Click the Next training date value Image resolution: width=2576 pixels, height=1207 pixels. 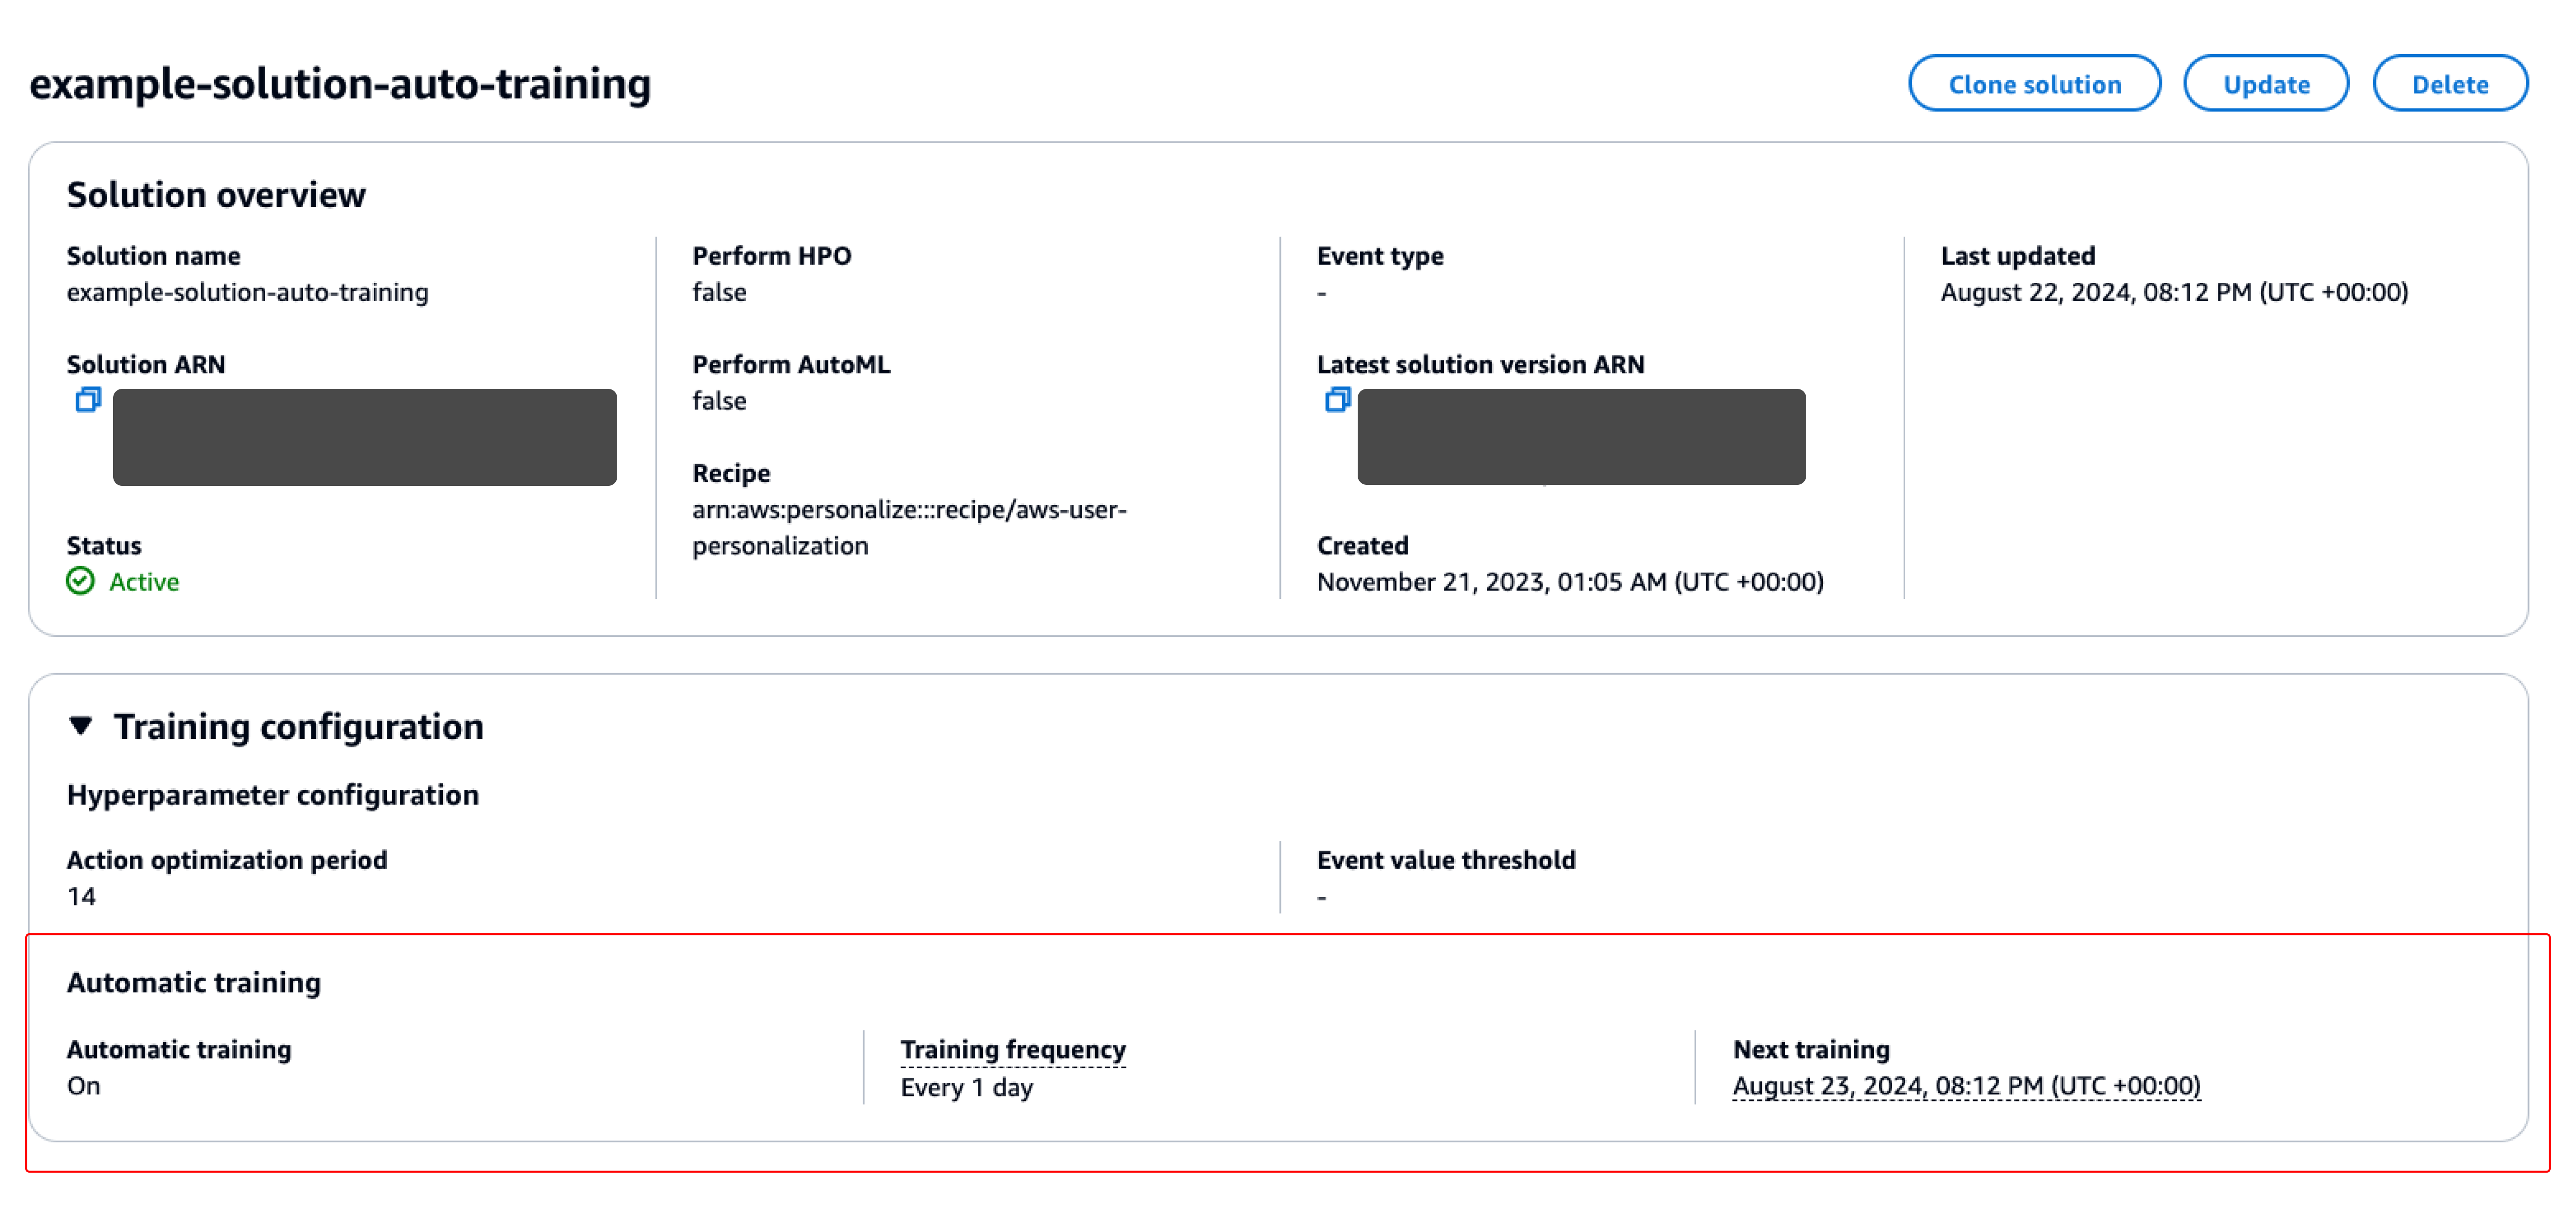(1965, 1086)
